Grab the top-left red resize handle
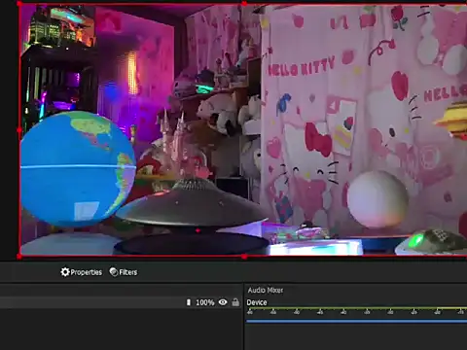Image resolution: width=467 pixels, height=350 pixels. [19, 4]
